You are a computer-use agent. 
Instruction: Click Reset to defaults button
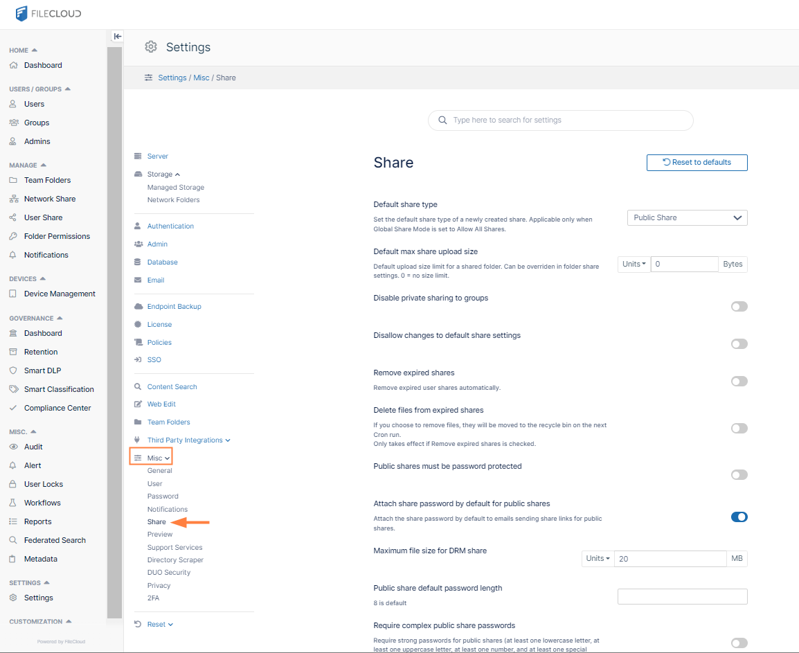click(697, 163)
